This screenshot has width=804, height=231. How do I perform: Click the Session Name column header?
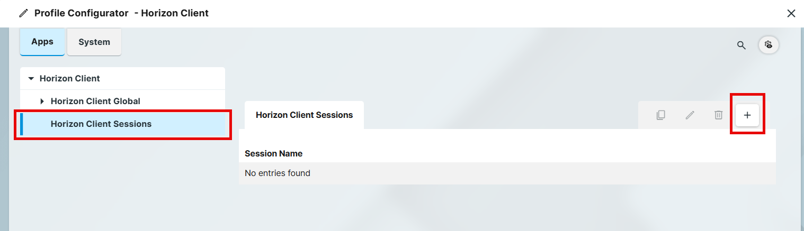coord(273,153)
